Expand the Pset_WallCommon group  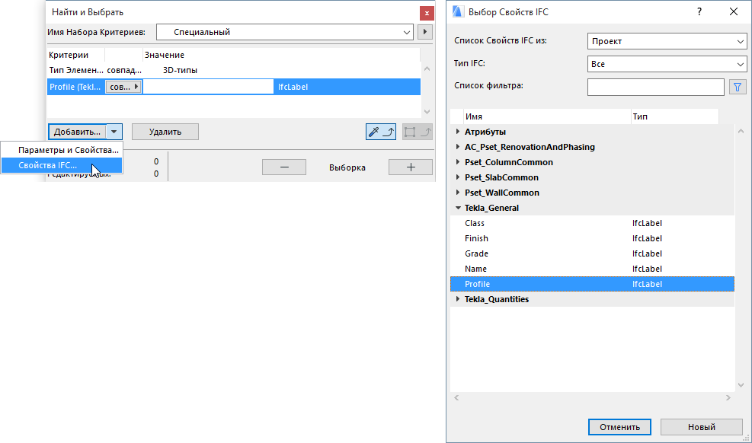(458, 193)
